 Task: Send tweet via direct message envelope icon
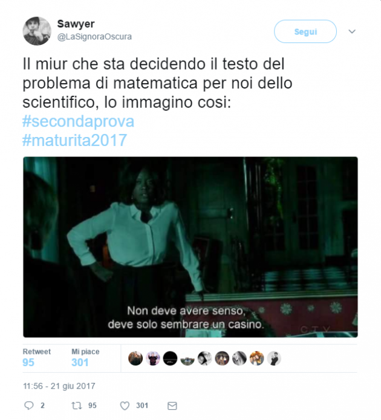pyautogui.click(x=172, y=406)
